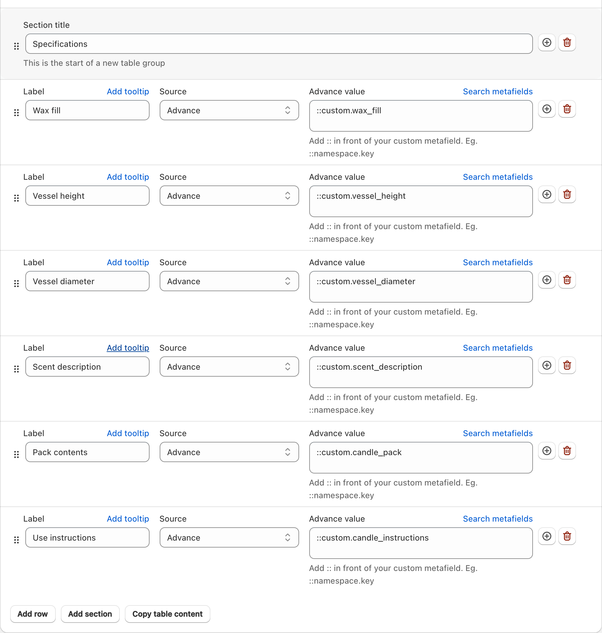602x633 pixels.
Task: Open Source dropdown for Pack contents
Action: coord(229,452)
